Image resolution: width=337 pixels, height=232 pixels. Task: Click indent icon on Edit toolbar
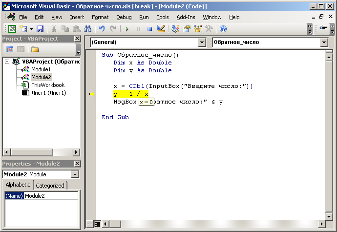[x=323, y=29]
